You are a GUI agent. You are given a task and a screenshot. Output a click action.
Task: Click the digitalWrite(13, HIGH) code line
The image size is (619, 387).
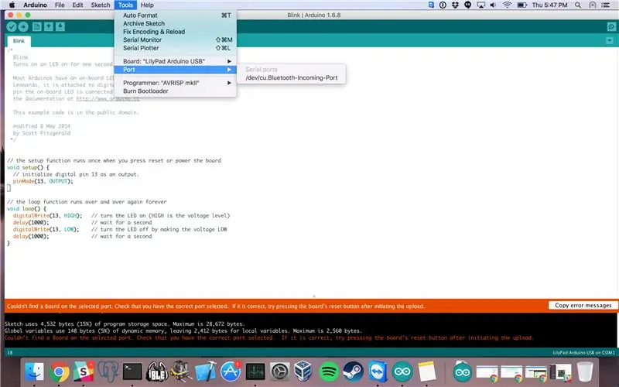[x=47, y=216]
